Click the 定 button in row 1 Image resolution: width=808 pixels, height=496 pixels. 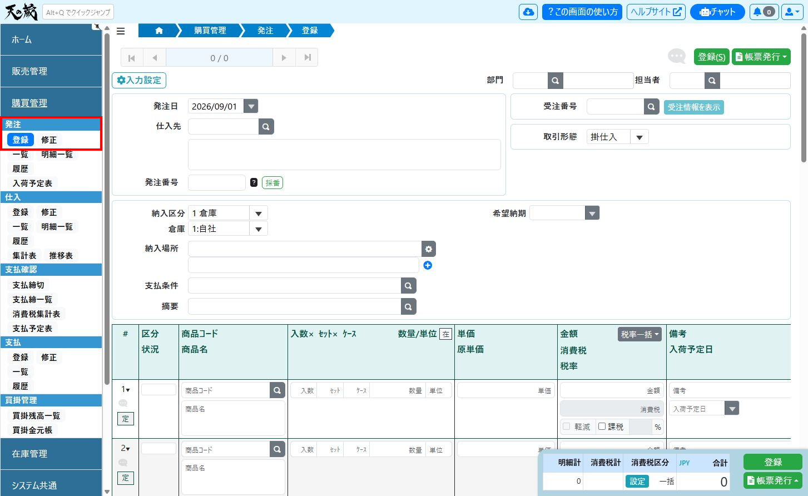tap(125, 419)
